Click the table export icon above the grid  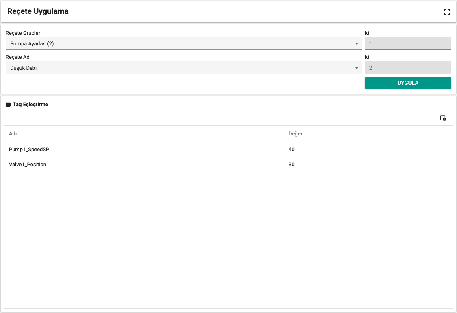click(x=443, y=118)
